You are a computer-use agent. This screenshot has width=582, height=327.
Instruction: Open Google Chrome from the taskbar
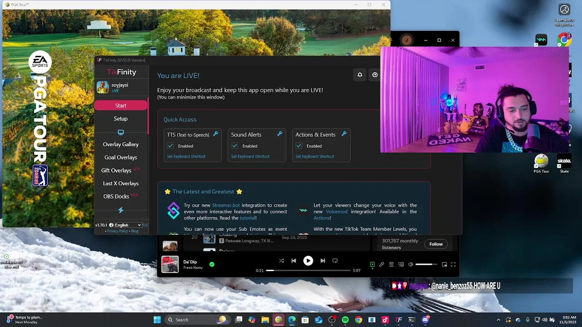pos(359,320)
